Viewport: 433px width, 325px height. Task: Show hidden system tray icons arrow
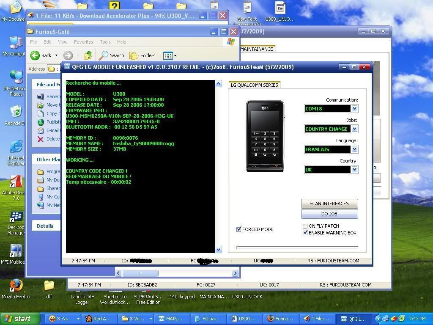click(x=378, y=319)
